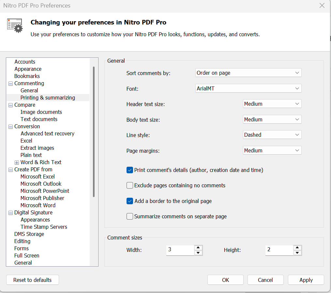This screenshot has height=293, width=331.
Task: Select Image documents under Compare
Action: click(x=41, y=112)
